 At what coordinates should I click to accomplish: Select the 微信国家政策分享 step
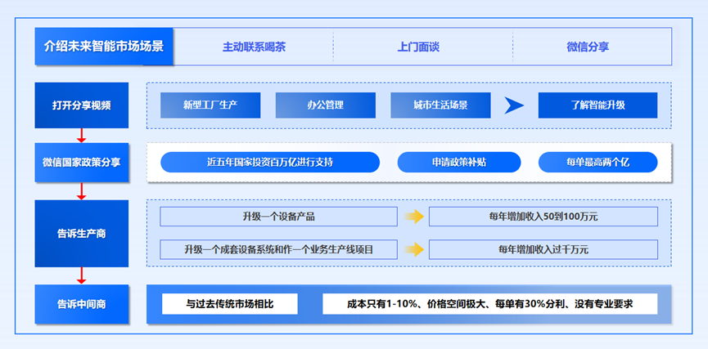tap(81, 162)
